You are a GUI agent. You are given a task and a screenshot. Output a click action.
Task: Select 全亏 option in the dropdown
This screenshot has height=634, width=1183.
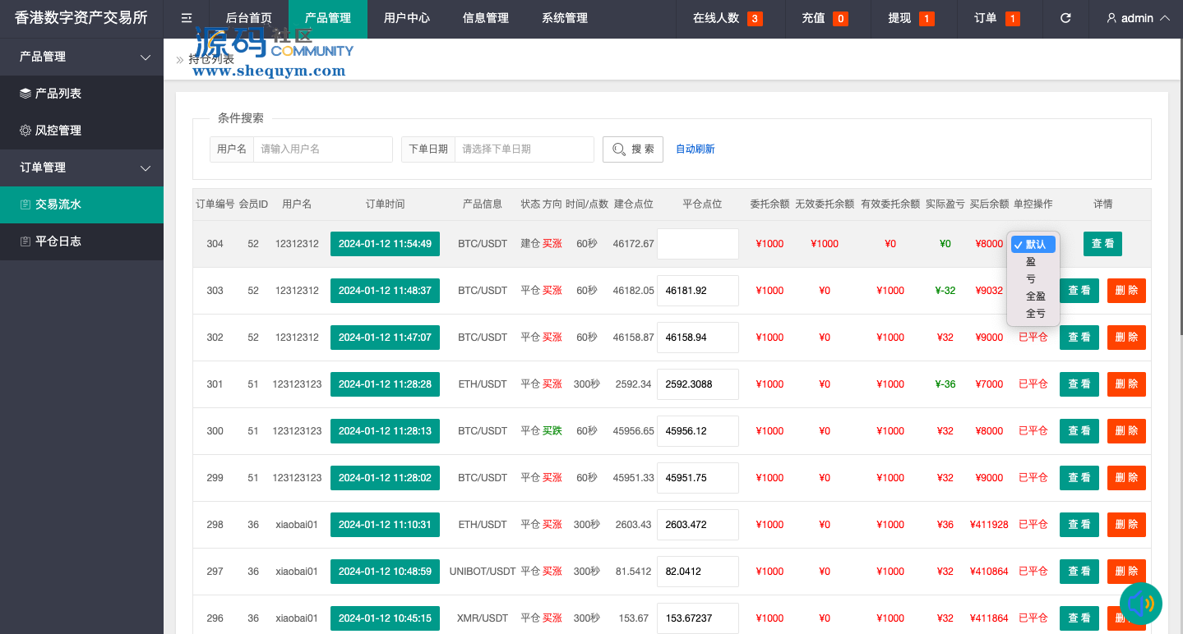[1035, 314]
